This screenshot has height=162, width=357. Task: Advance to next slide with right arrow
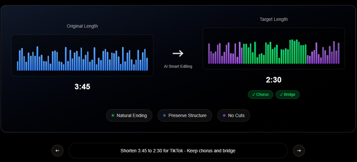click(x=299, y=151)
